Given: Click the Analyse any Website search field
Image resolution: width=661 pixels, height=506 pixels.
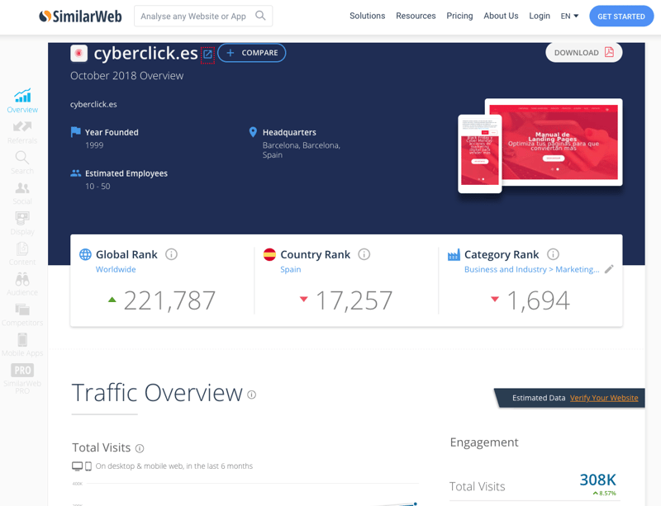Looking at the screenshot, I should click(x=202, y=15).
